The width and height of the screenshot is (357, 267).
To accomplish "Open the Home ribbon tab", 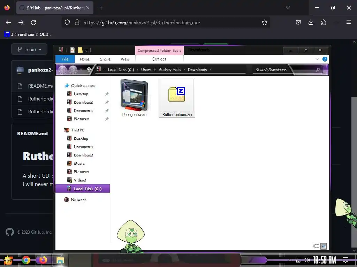I will (85, 59).
